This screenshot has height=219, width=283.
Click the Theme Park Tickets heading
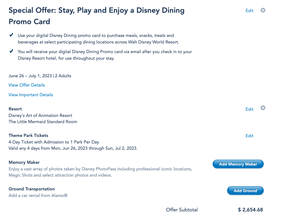point(28,136)
